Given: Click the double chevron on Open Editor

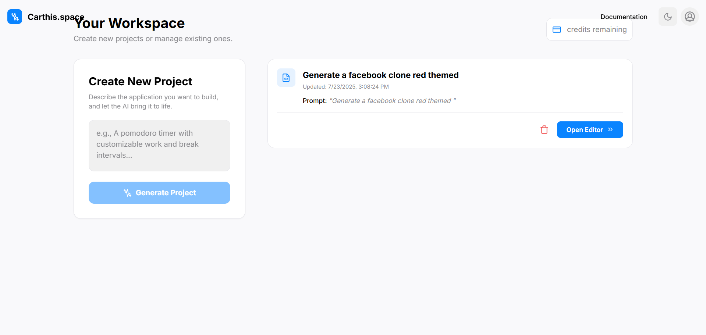Looking at the screenshot, I should pyautogui.click(x=610, y=129).
